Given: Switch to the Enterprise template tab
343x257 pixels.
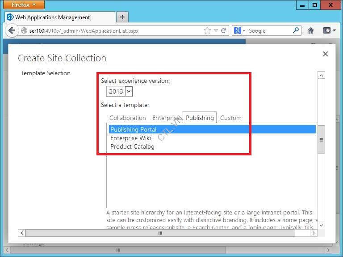Looking at the screenshot, I should click(x=166, y=118).
